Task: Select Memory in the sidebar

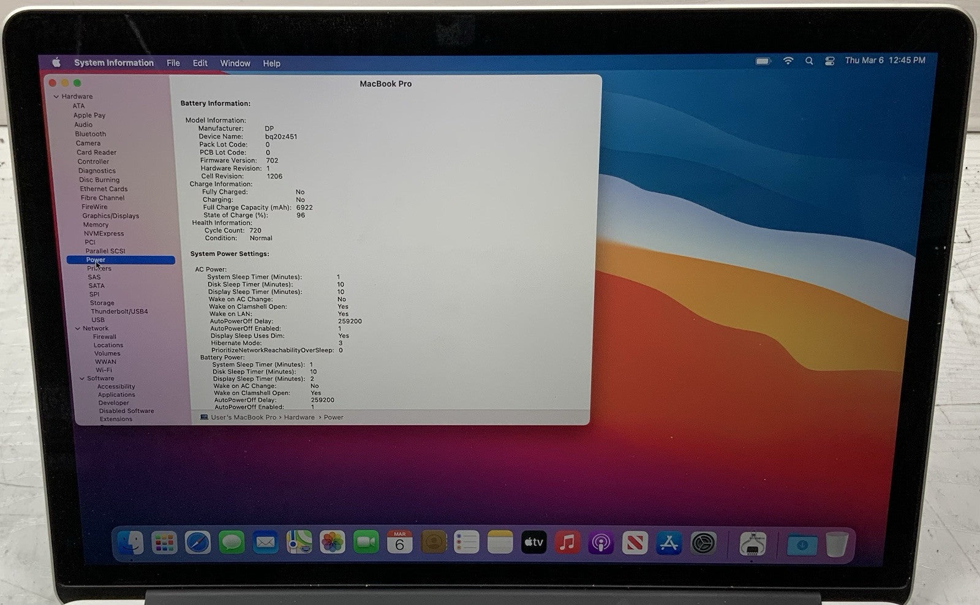Action: [96, 225]
